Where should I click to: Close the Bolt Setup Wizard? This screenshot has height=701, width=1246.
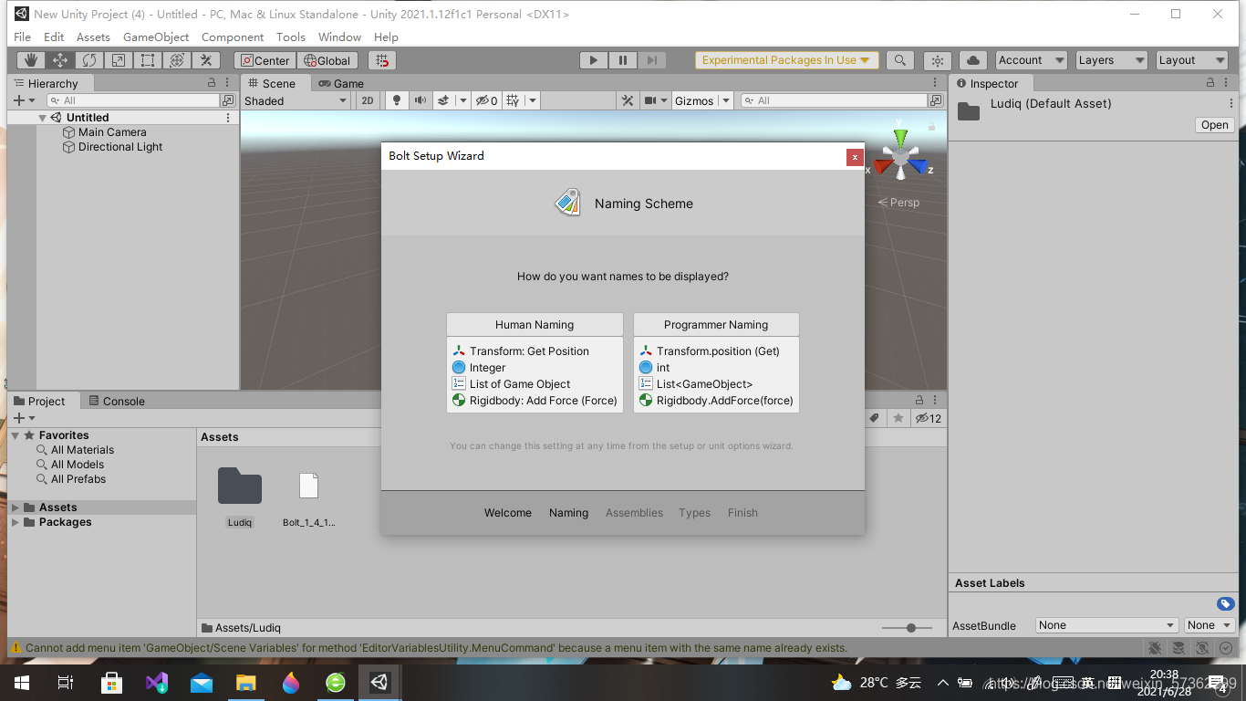point(855,157)
